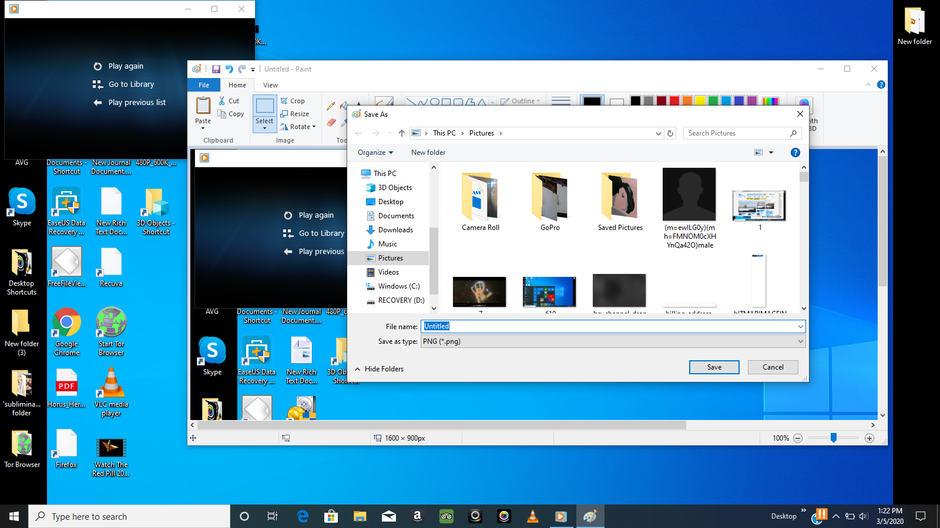
Task: Open the File name history dropdown arrow
Action: [x=800, y=326]
